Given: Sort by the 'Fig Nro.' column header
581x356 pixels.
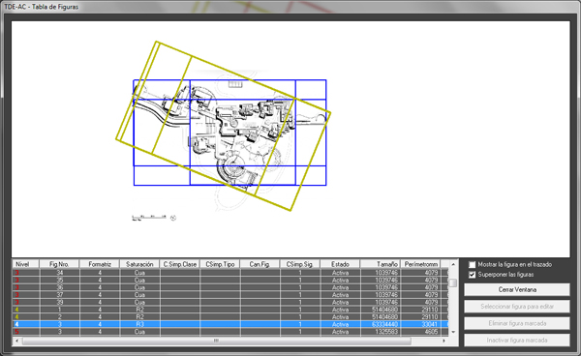Looking at the screenshot, I should (x=59, y=264).
